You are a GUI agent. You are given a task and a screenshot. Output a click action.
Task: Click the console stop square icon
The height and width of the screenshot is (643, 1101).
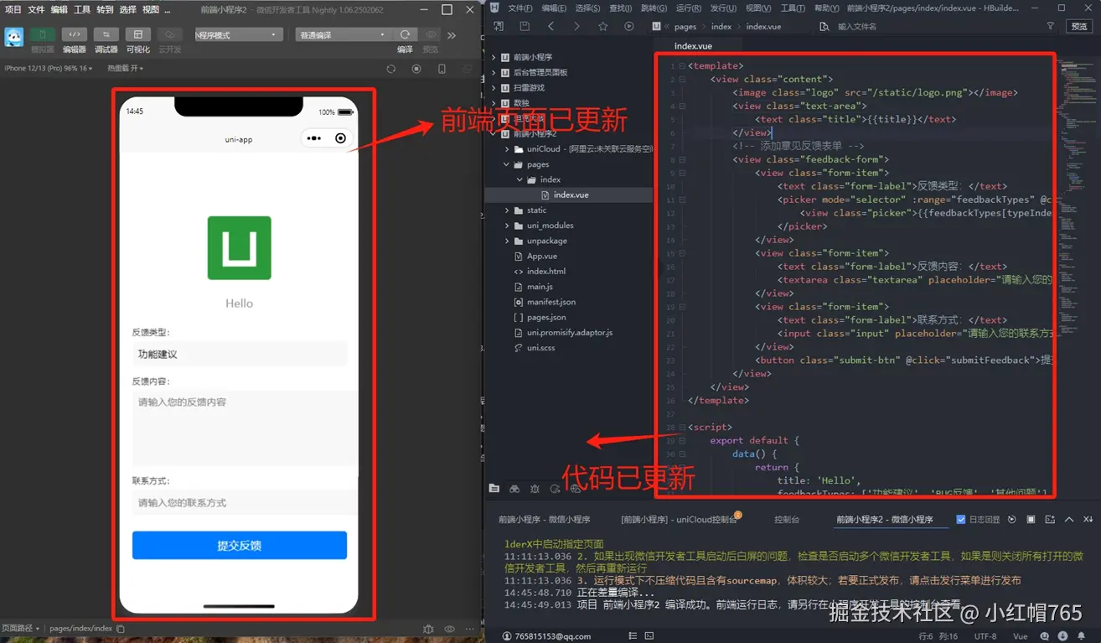tap(1031, 520)
